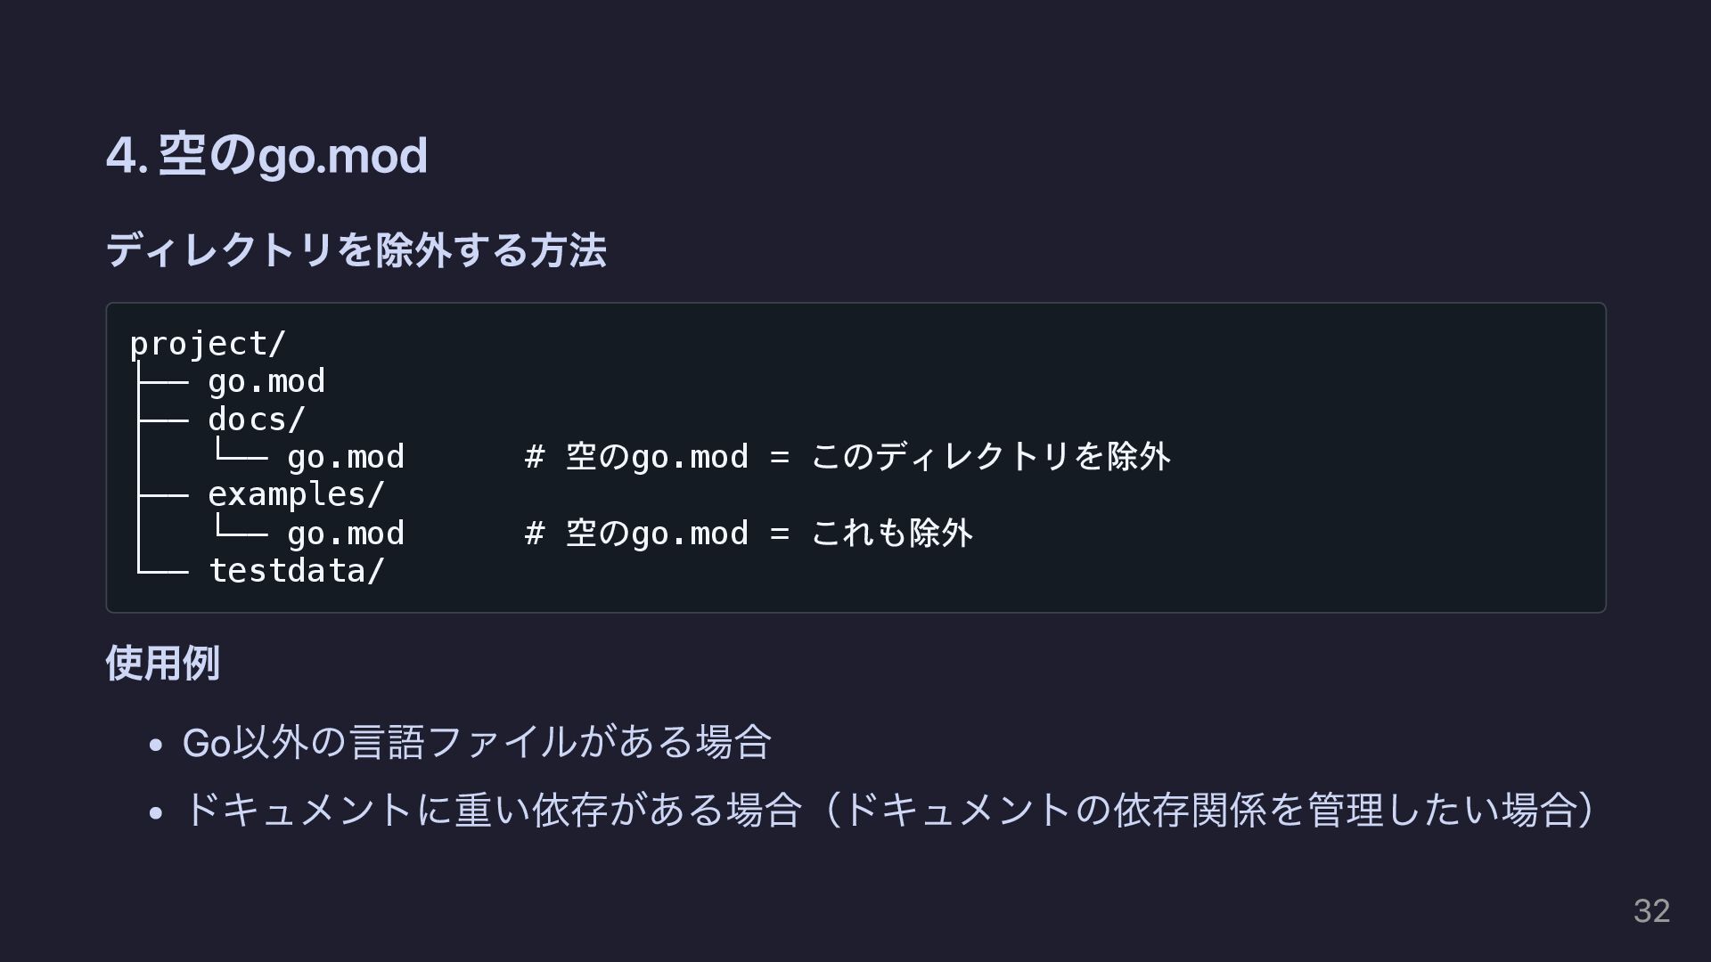Click the branch connector before docs/ go.mod
Image resolution: width=1711 pixels, height=962 pixels.
pyautogui.click(x=240, y=454)
